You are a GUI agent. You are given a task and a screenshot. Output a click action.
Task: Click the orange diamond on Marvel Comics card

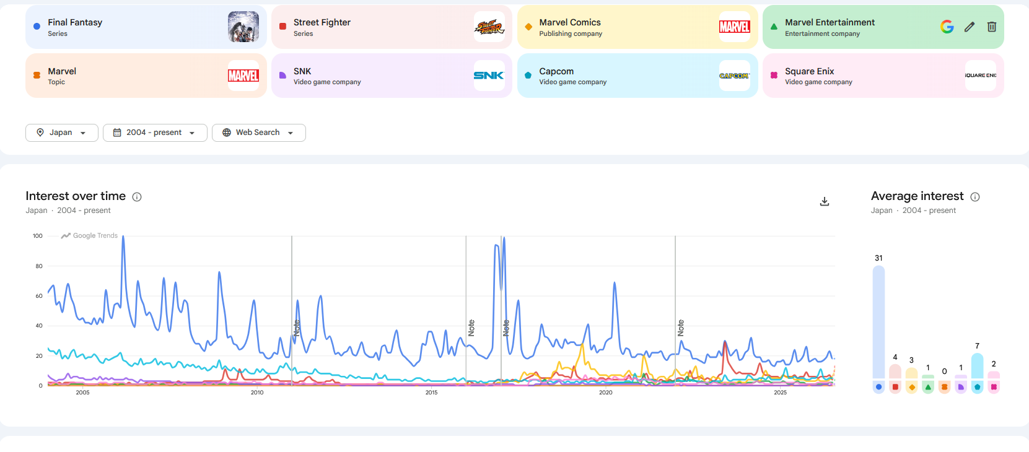[528, 27]
